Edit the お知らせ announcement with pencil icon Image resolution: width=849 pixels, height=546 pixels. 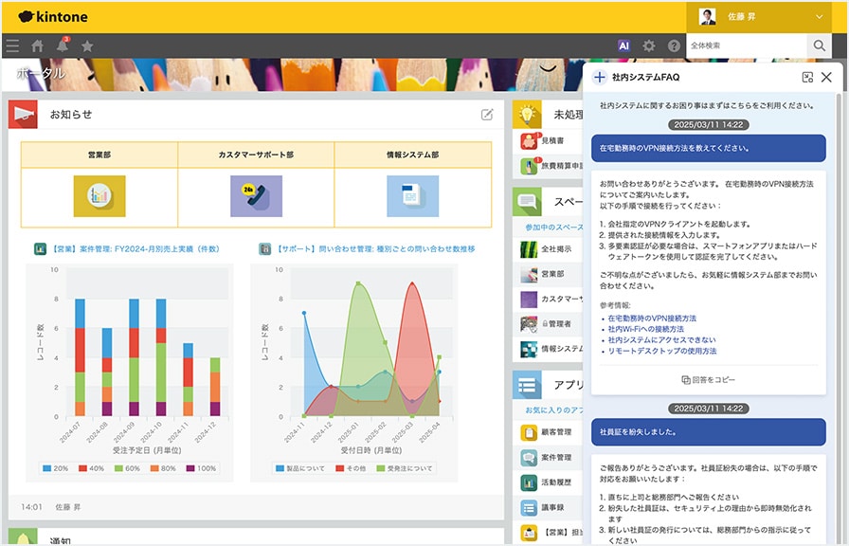[x=487, y=115]
